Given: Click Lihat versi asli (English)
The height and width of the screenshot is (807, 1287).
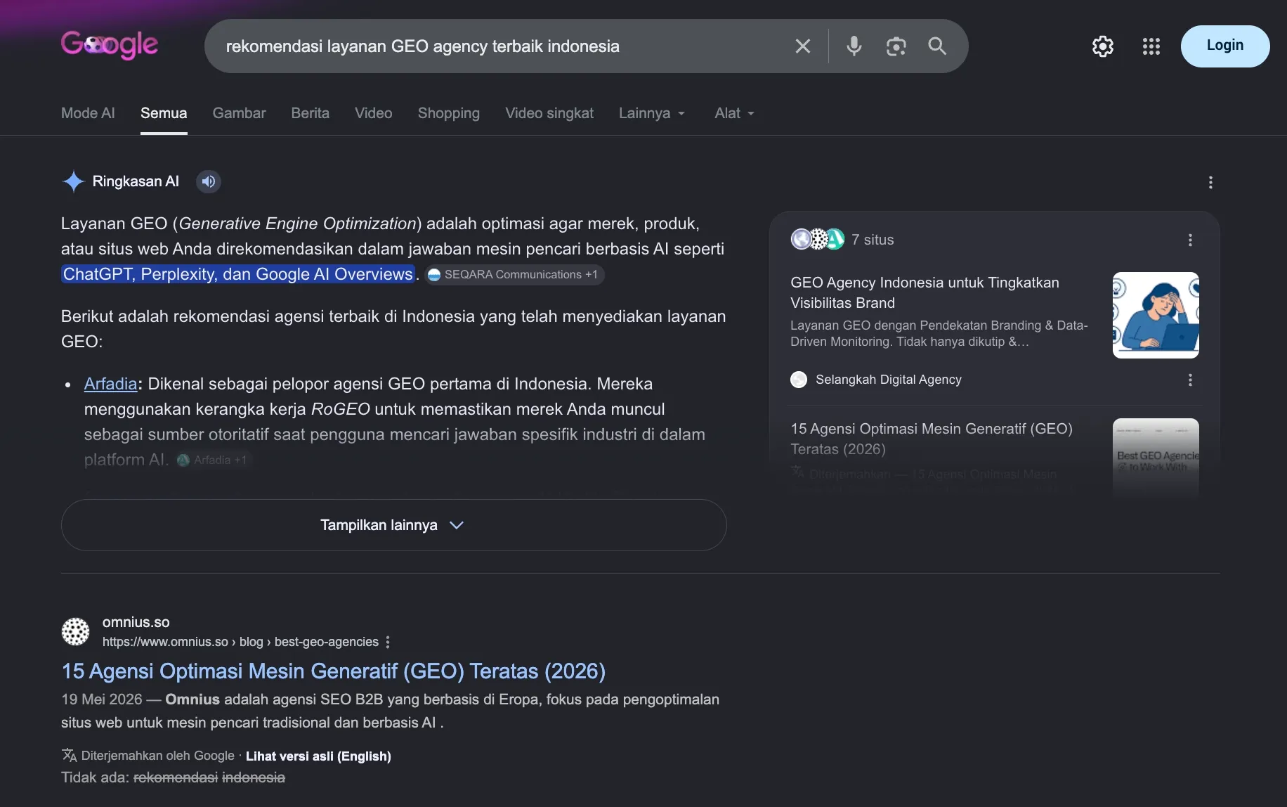Looking at the screenshot, I should [x=318, y=756].
